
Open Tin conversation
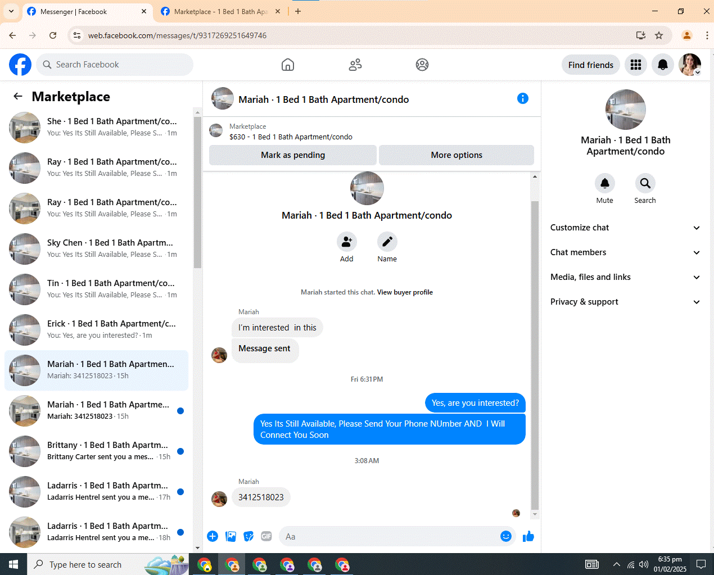coord(97,289)
